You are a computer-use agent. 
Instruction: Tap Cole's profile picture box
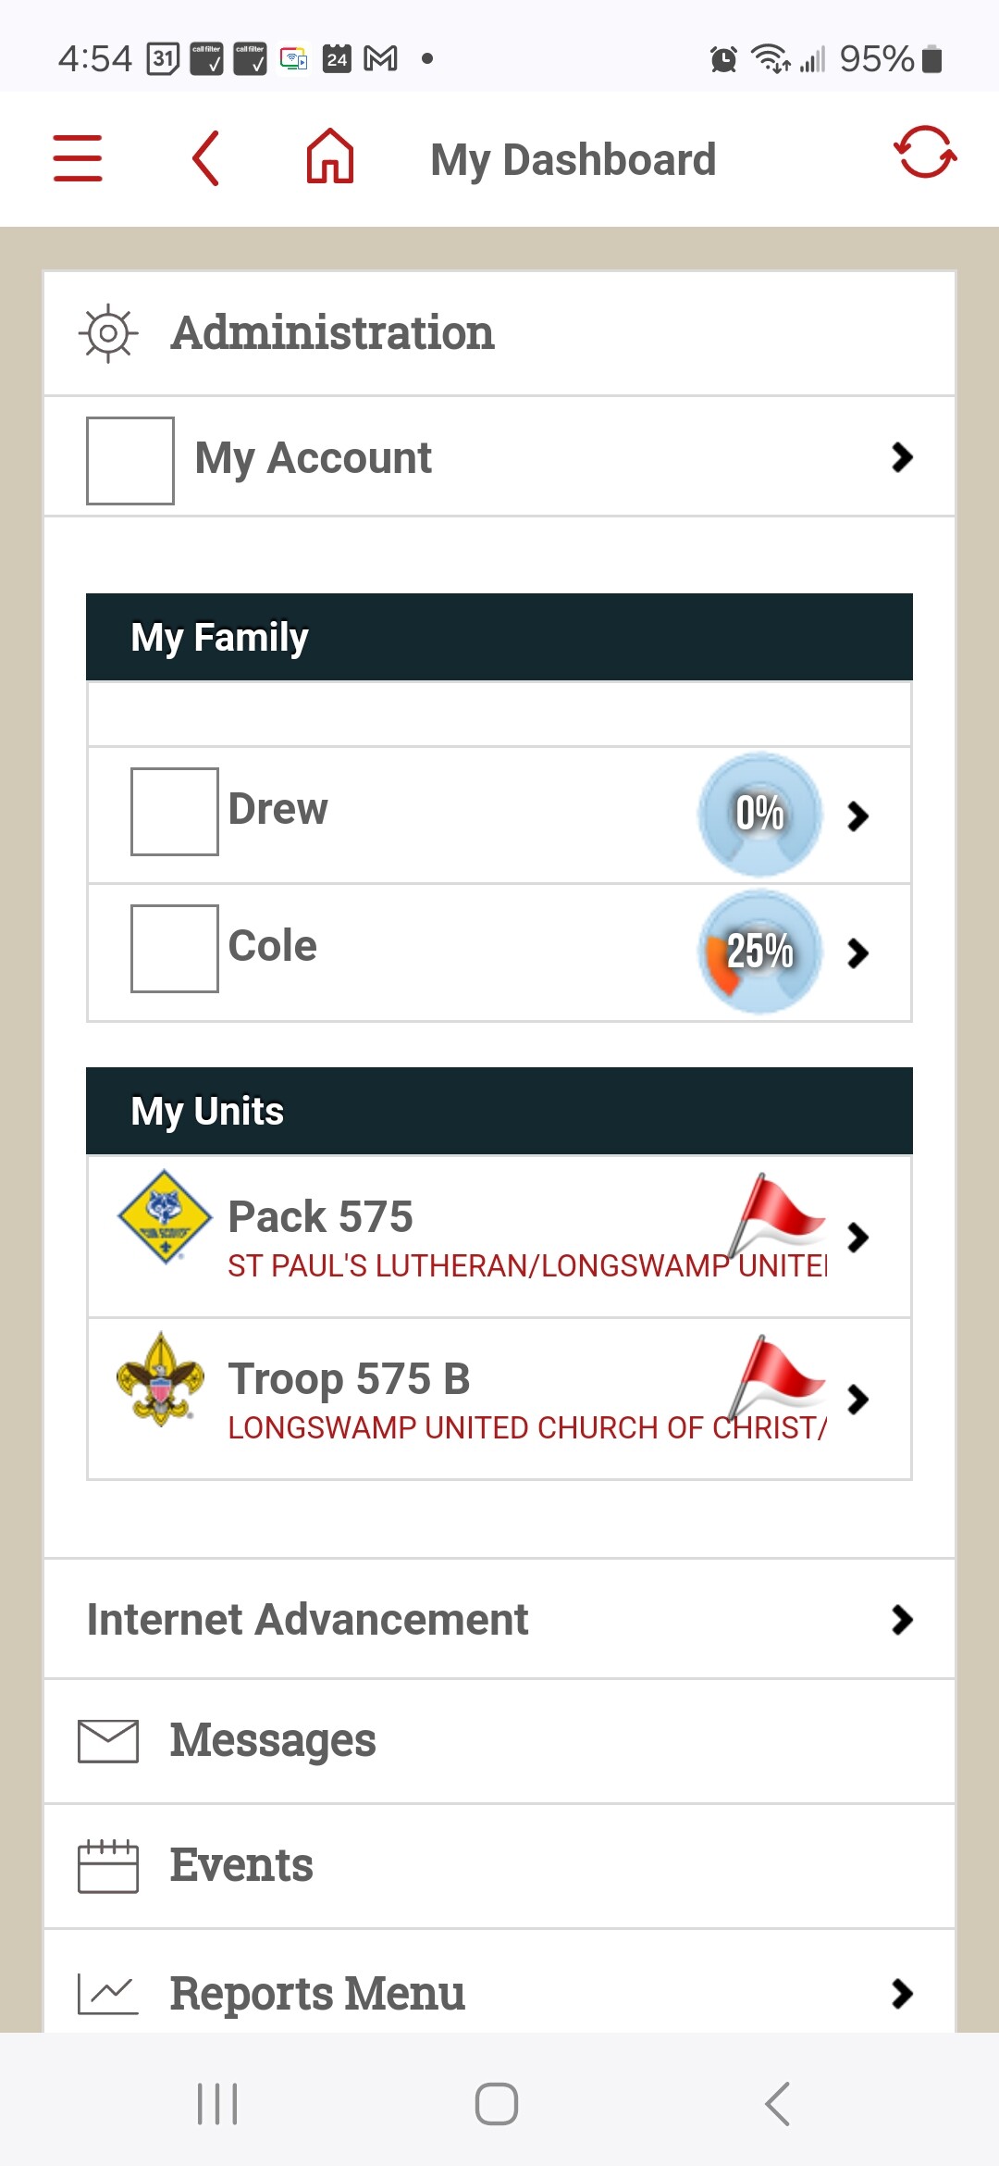[x=175, y=949]
